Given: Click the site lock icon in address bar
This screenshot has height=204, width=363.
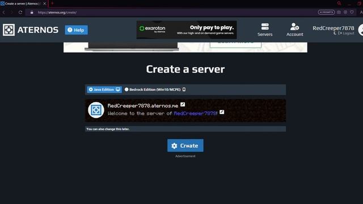Looking at the screenshot, I should [x=32, y=12].
